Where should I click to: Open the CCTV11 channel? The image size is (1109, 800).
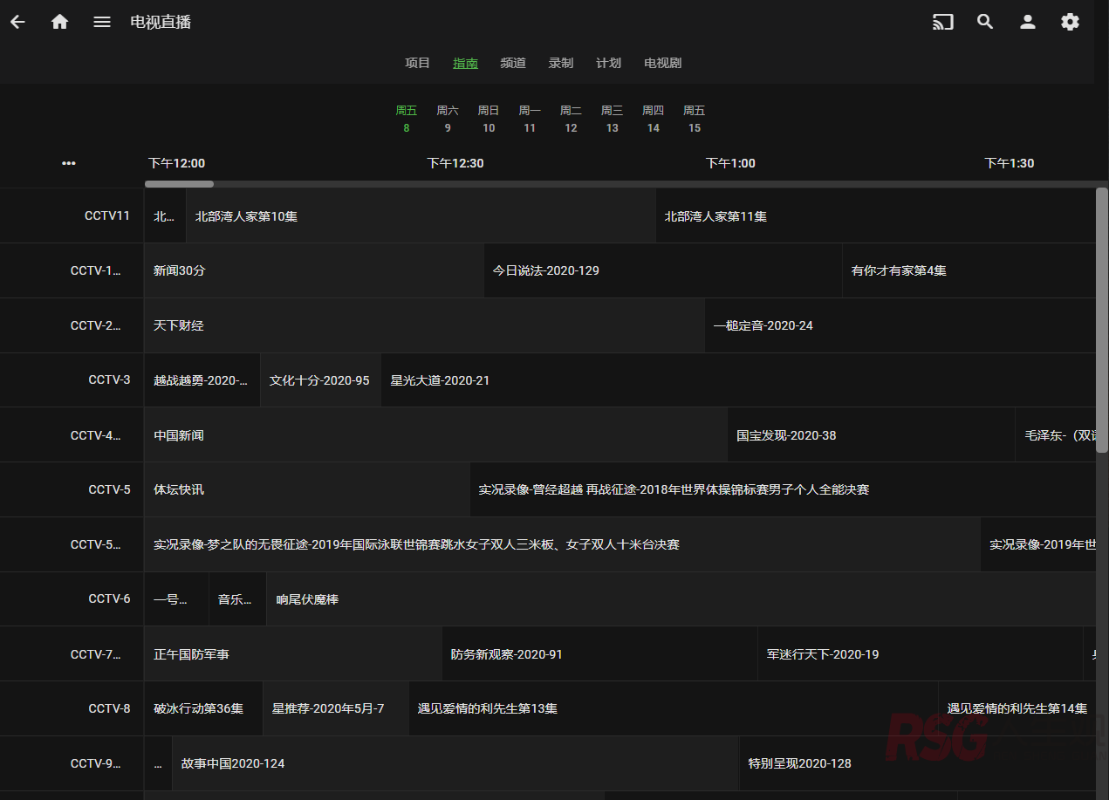coord(72,215)
